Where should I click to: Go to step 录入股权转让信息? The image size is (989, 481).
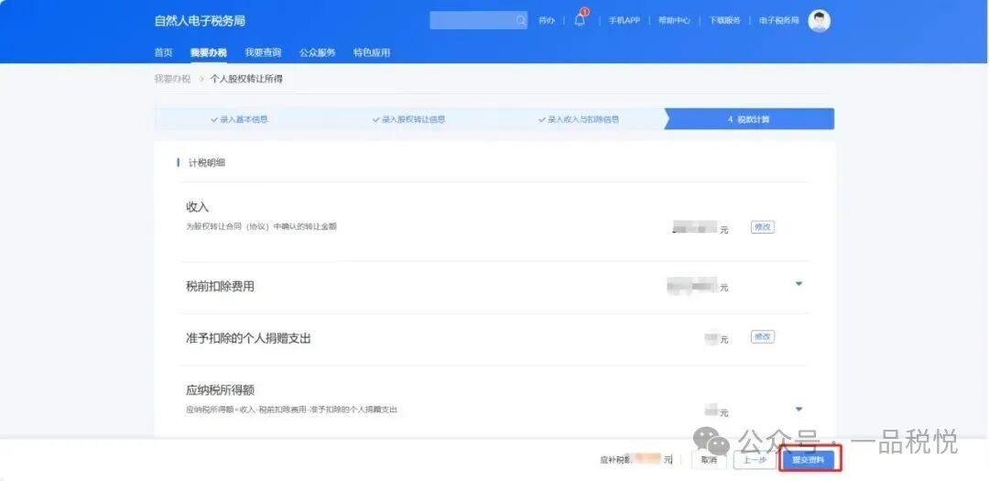pos(408,119)
